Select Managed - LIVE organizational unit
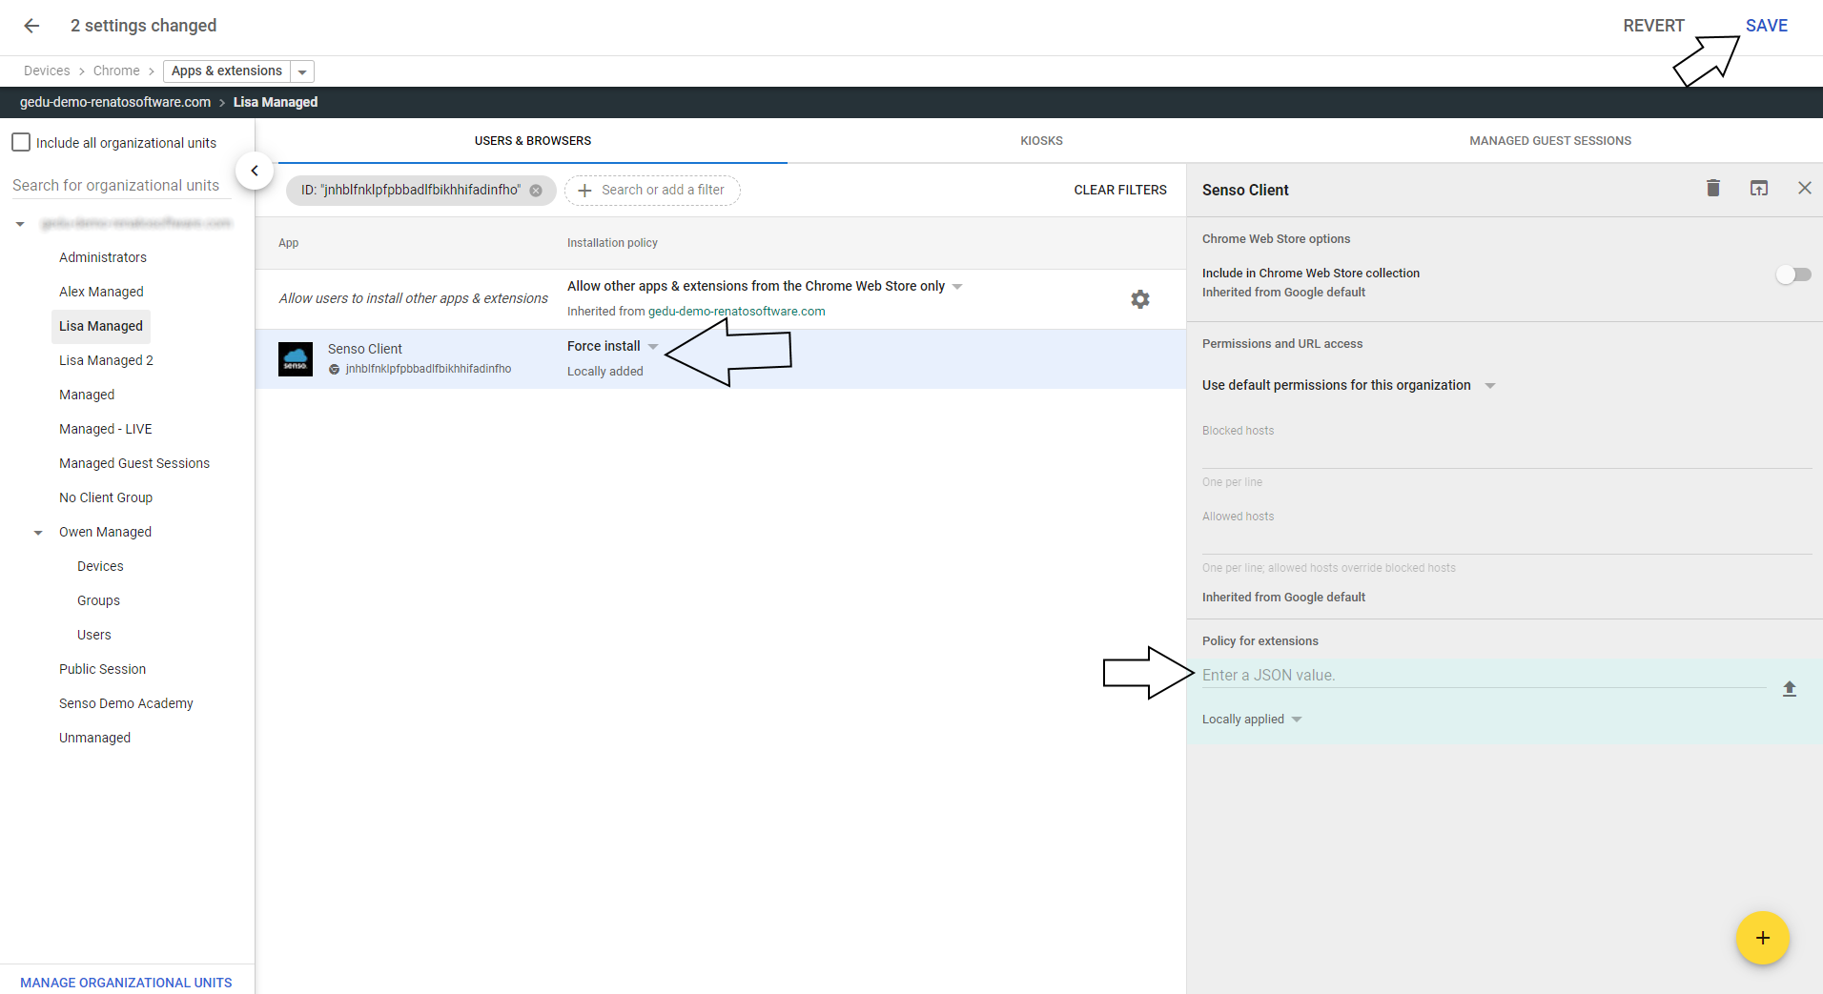 pyautogui.click(x=106, y=429)
